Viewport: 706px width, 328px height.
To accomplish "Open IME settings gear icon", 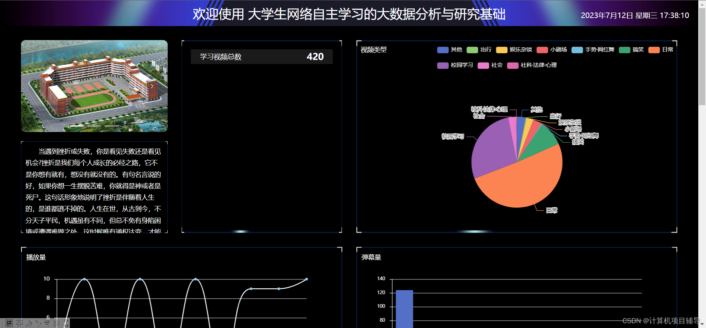I will pos(57,323).
